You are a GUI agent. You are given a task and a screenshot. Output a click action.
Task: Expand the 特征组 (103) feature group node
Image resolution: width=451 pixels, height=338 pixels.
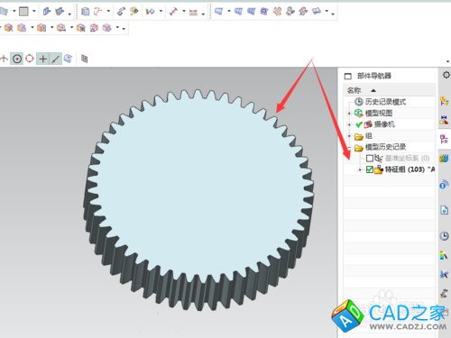[360, 169]
